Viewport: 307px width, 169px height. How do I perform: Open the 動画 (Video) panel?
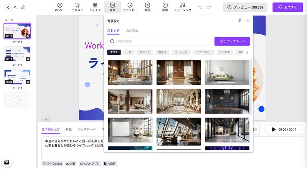tap(147, 7)
